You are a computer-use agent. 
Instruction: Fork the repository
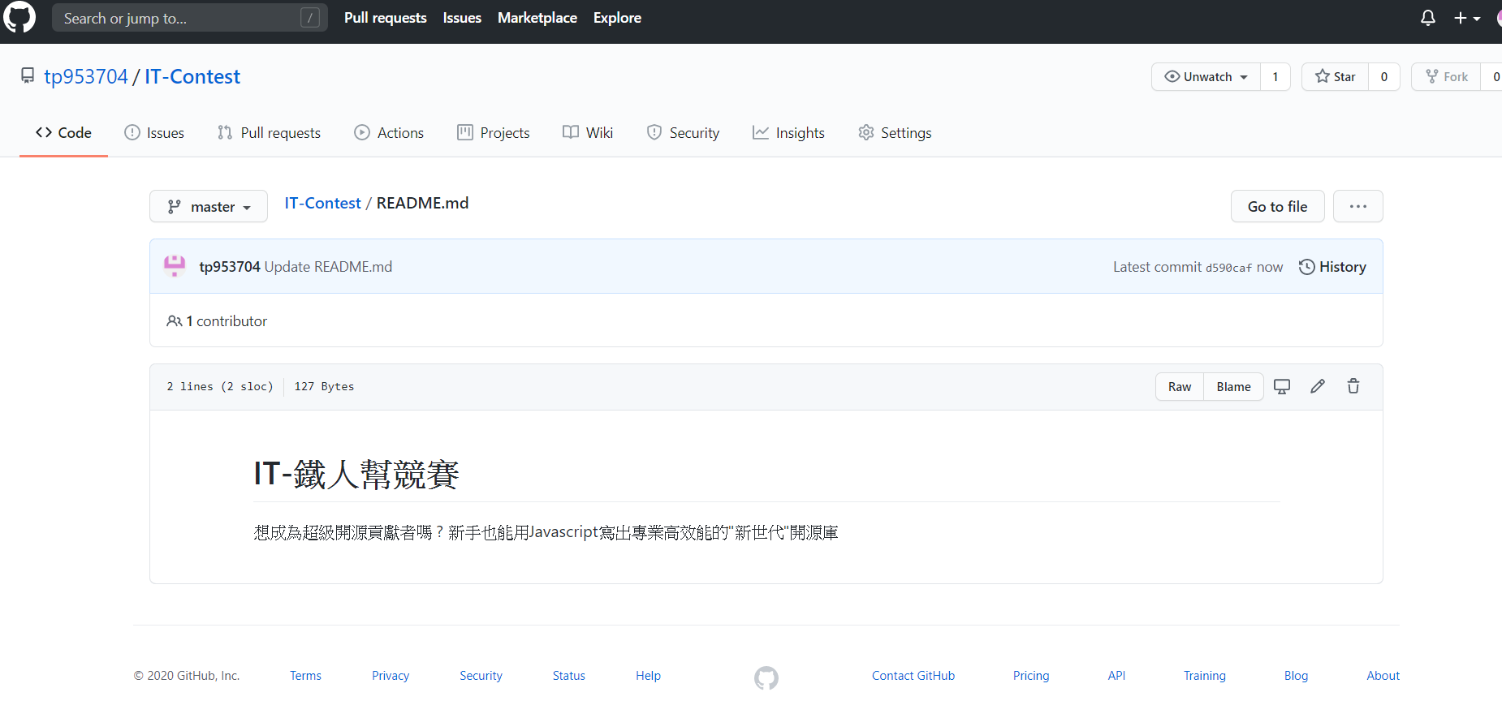(x=1446, y=76)
